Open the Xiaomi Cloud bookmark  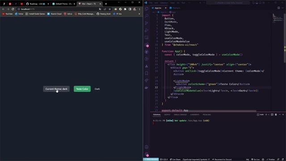coord(55,14)
